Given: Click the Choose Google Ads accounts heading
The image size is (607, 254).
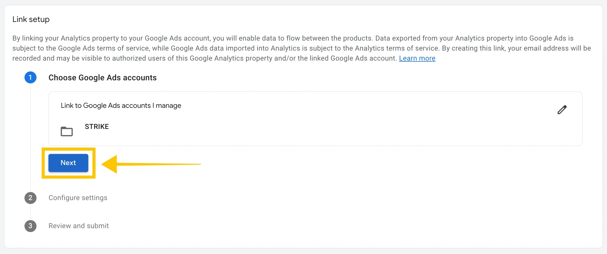Looking at the screenshot, I should [102, 78].
